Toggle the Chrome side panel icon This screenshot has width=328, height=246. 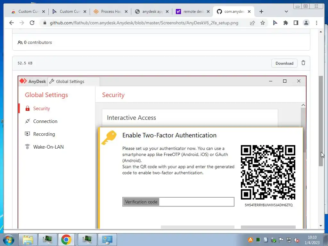click(296, 23)
